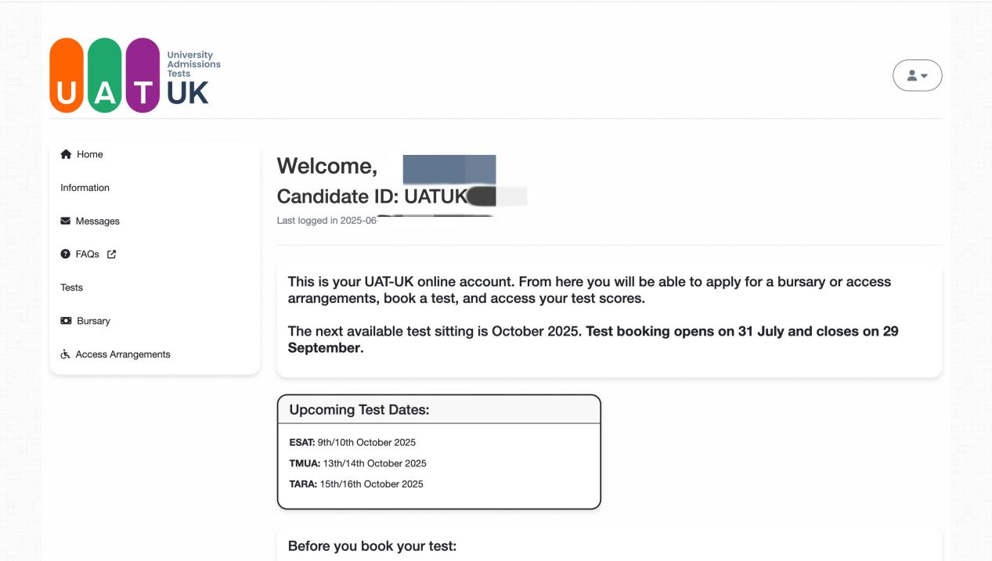Click the TARA test date entry

[356, 484]
